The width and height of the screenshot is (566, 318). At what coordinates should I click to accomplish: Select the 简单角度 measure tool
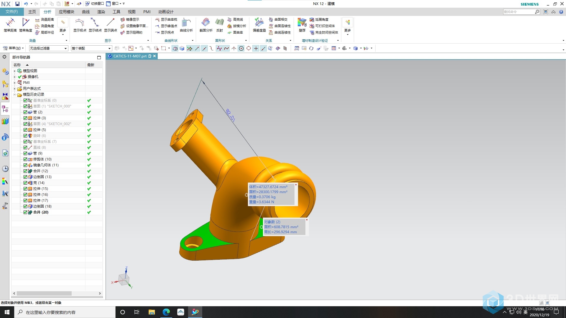26,25
